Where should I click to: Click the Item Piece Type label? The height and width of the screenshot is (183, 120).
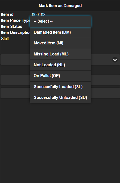click(15, 21)
